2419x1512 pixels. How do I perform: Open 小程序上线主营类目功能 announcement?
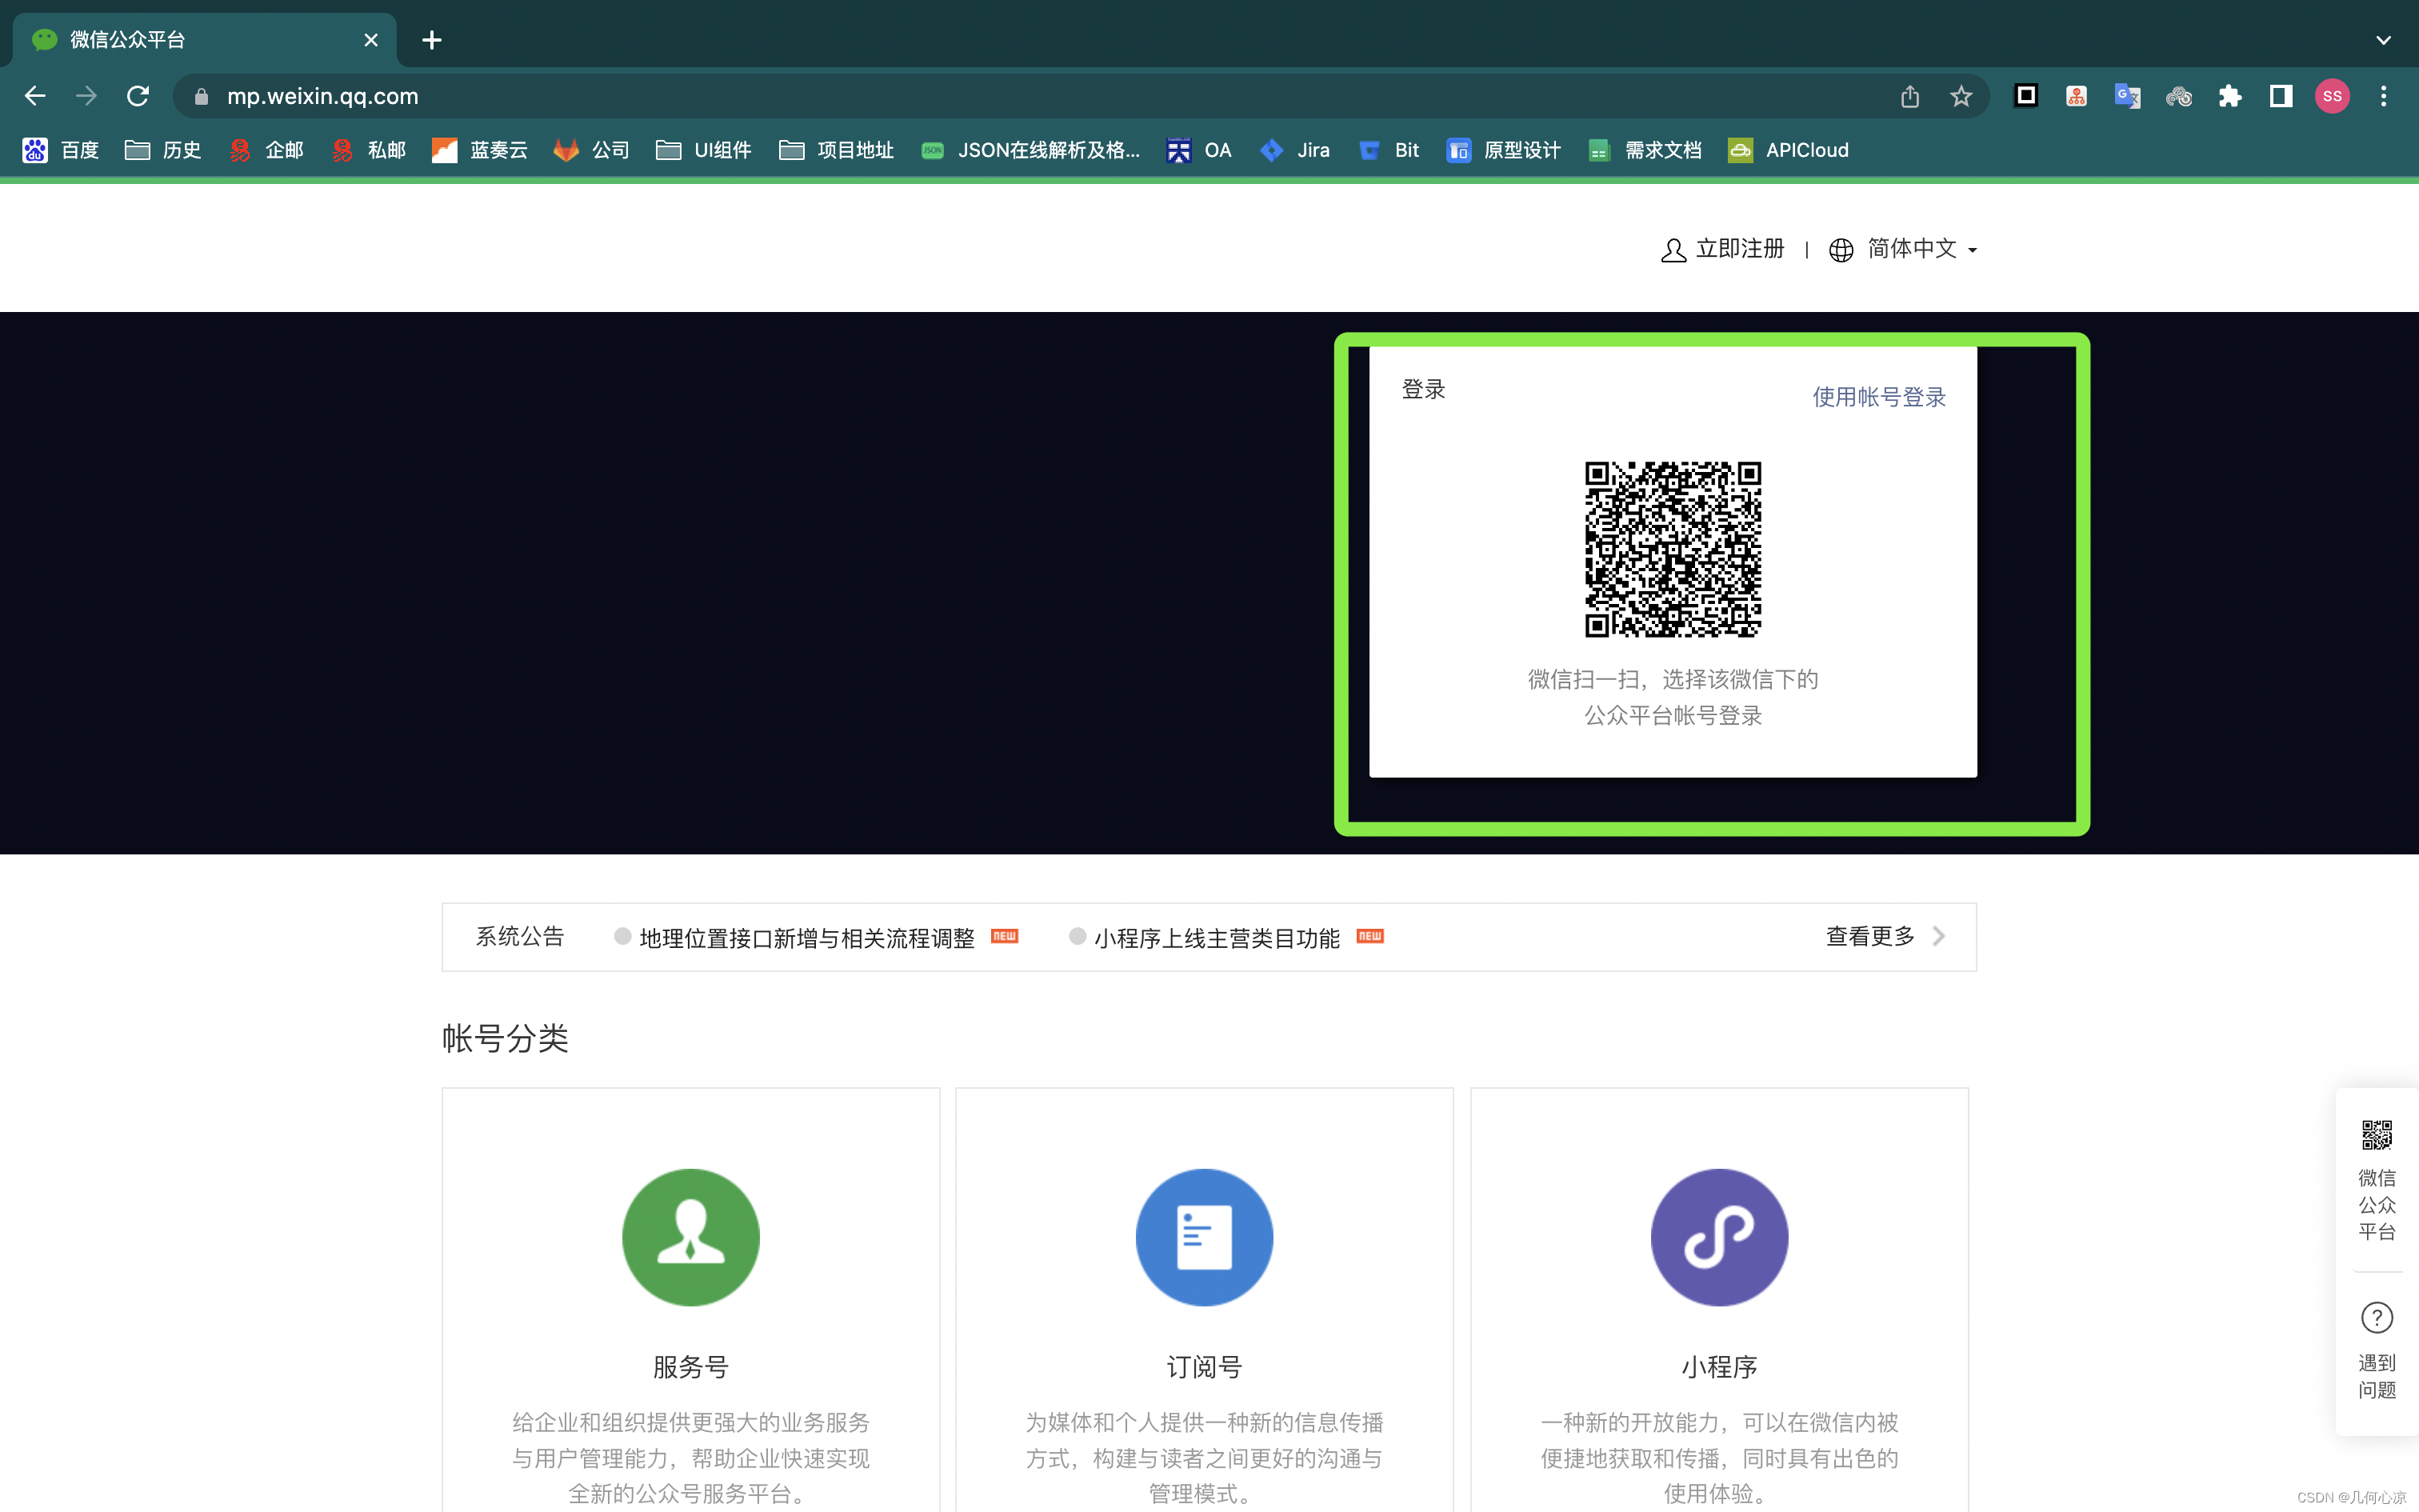pos(1217,938)
